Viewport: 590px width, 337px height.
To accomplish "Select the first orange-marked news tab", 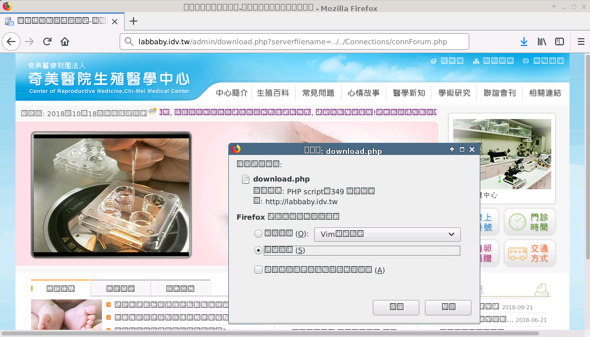I will click(60, 288).
